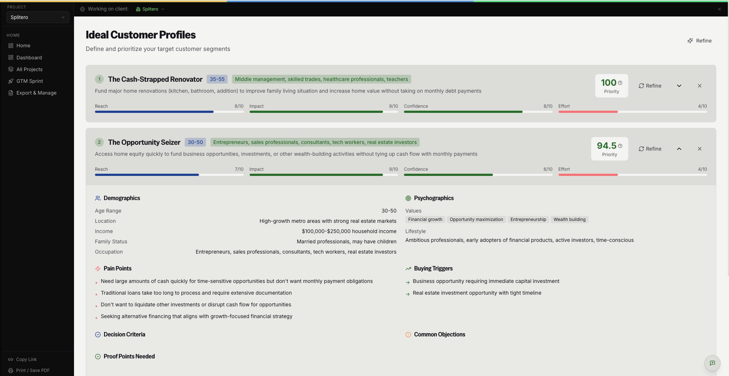729x376 pixels.
Task: Refine The Opportunity Seizer profile
Action: click(650, 149)
